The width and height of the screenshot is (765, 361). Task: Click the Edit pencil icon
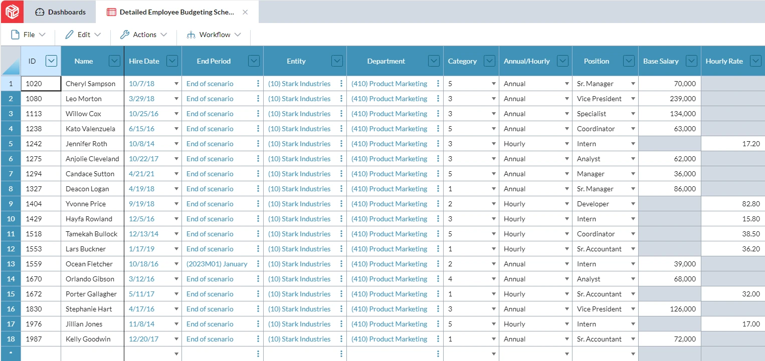coord(69,35)
